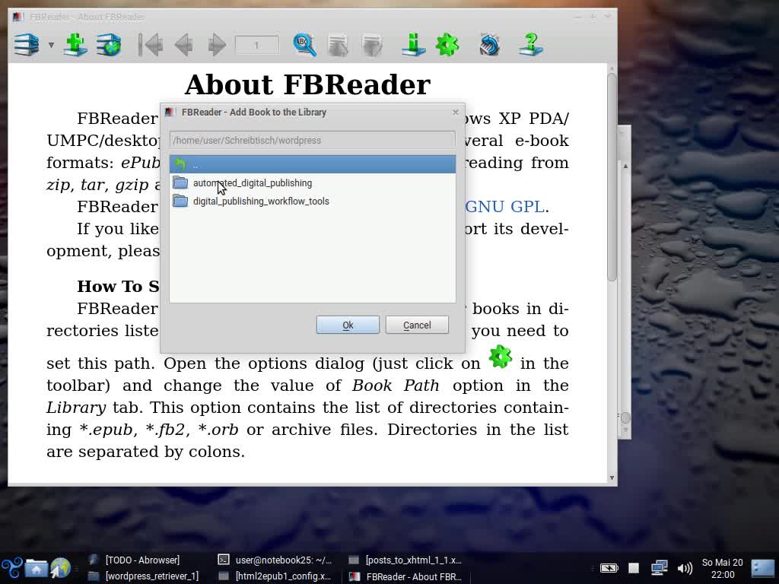This screenshot has height=584, width=779.
Task: Confirm with the Ok button
Action: coord(348,325)
